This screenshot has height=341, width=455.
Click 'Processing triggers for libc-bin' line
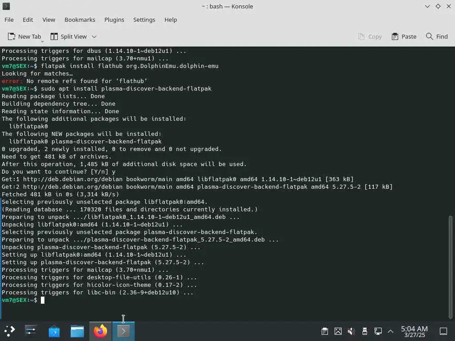97,292
